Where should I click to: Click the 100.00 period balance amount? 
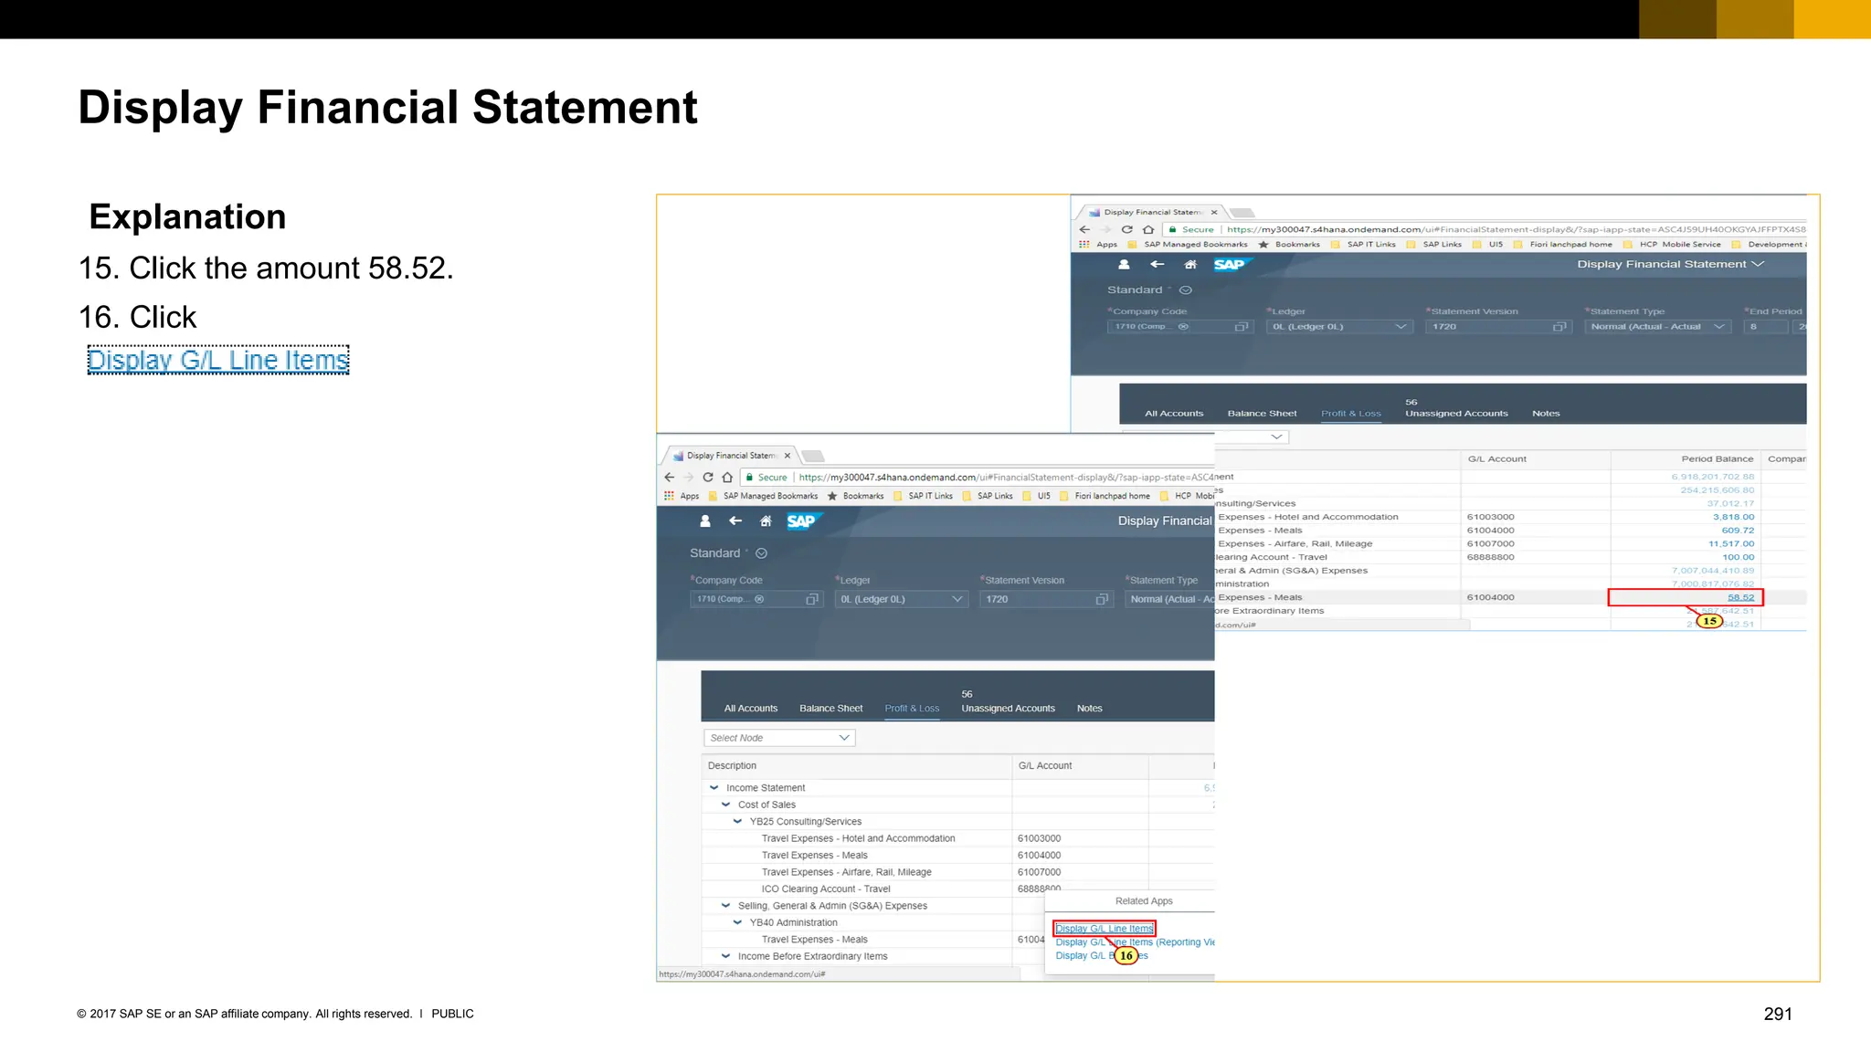[1739, 557]
